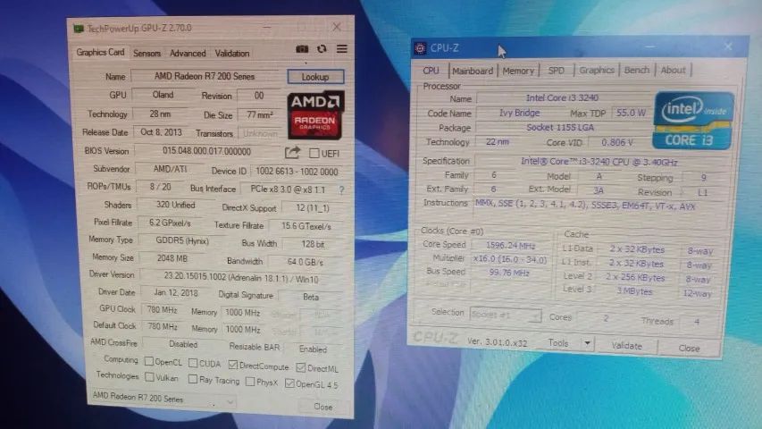Click the Bus Interface question mark
The image size is (762, 429).
pyautogui.click(x=341, y=190)
